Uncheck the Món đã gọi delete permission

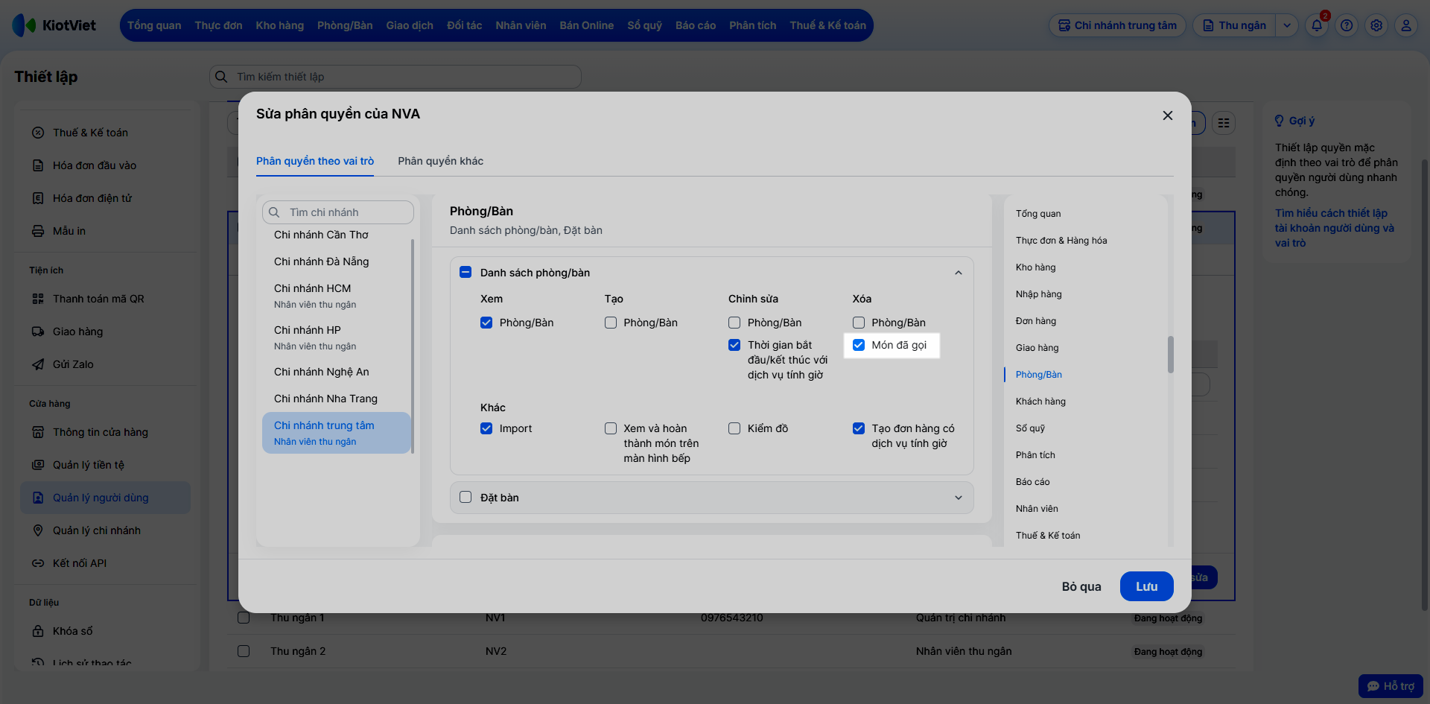tap(859, 345)
